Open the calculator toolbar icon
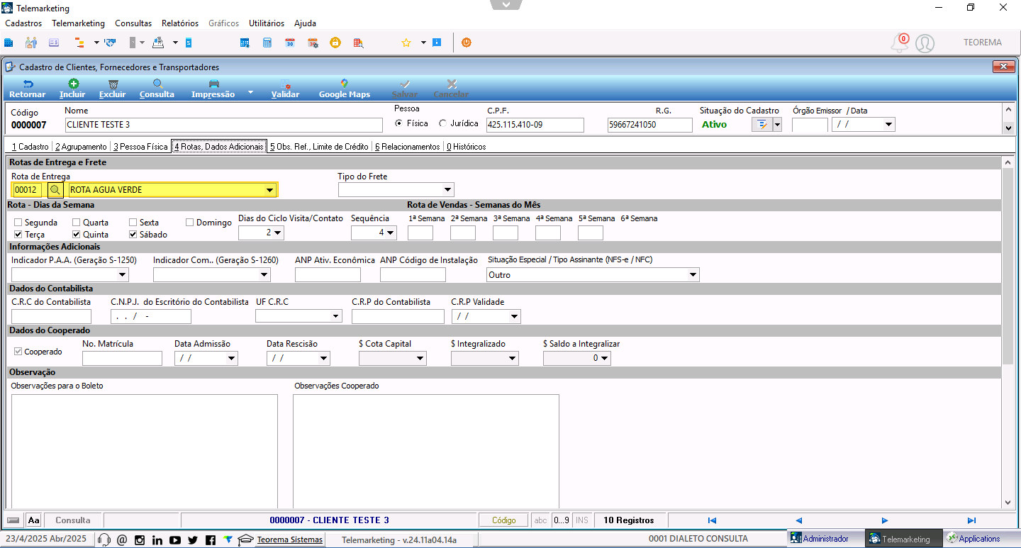Screen dimensions: 1021x548 pos(267,43)
